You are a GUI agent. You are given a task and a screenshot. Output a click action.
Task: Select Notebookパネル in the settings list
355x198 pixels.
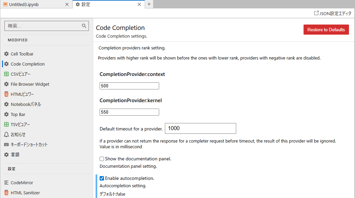click(x=26, y=104)
